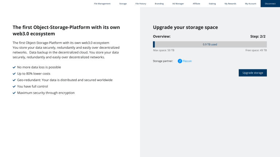Viewport: 280px width, 157px height.
Task: Click checkmark icon beside "No more data loss"
Action: (x=14, y=67)
